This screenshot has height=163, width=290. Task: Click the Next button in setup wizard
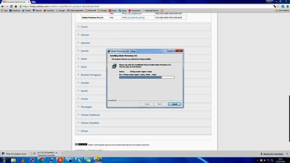(x=160, y=104)
